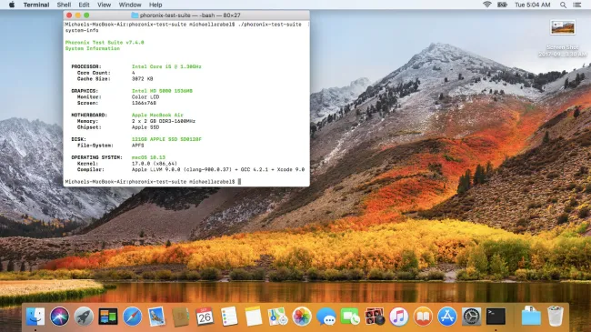This screenshot has width=591, height=332.
Task: Click screen resolution "1366x768"
Action: click(144, 103)
